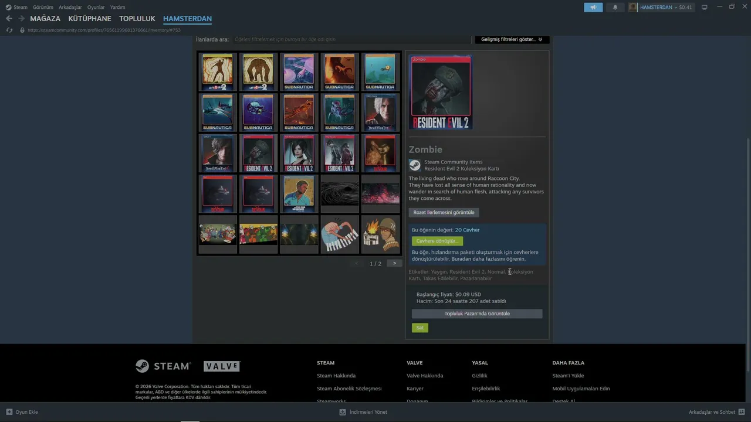This screenshot has height=422, width=751.
Task: Open the Gizlilik footer link
Action: tap(479, 376)
